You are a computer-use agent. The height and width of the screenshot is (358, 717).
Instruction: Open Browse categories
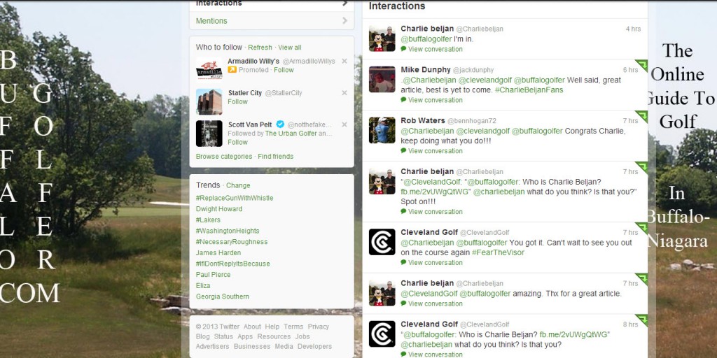click(x=224, y=156)
